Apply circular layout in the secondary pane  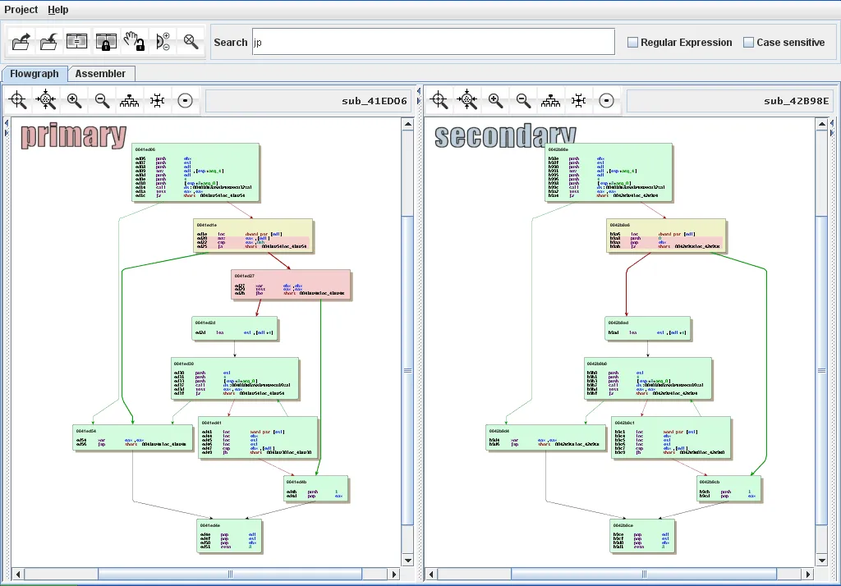606,100
